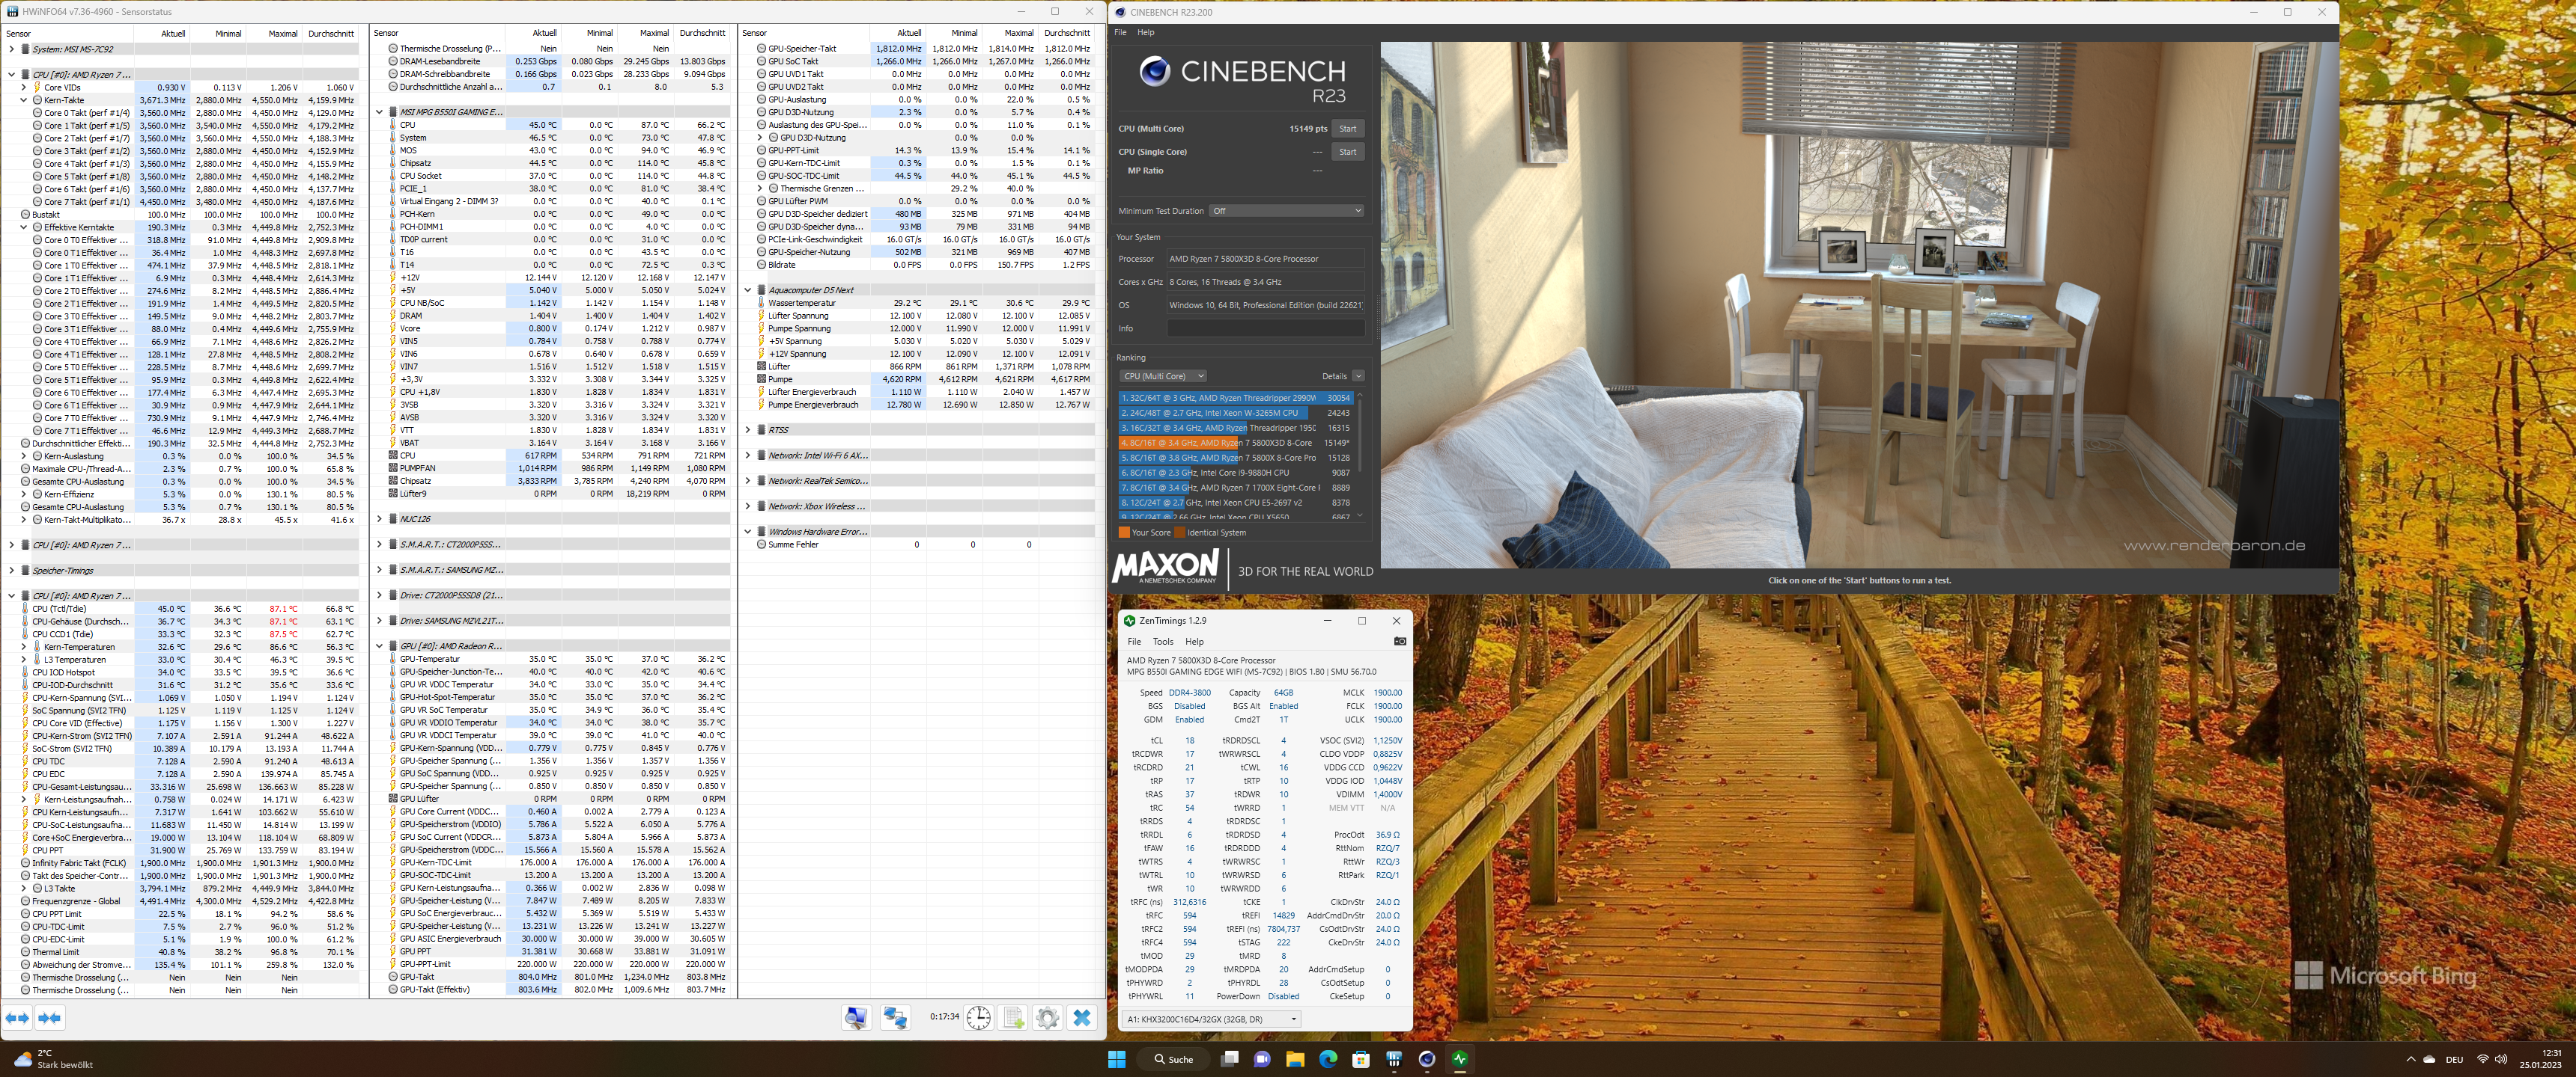
Task: Click the HWiNFO log file icon
Action: pyautogui.click(x=1013, y=1018)
